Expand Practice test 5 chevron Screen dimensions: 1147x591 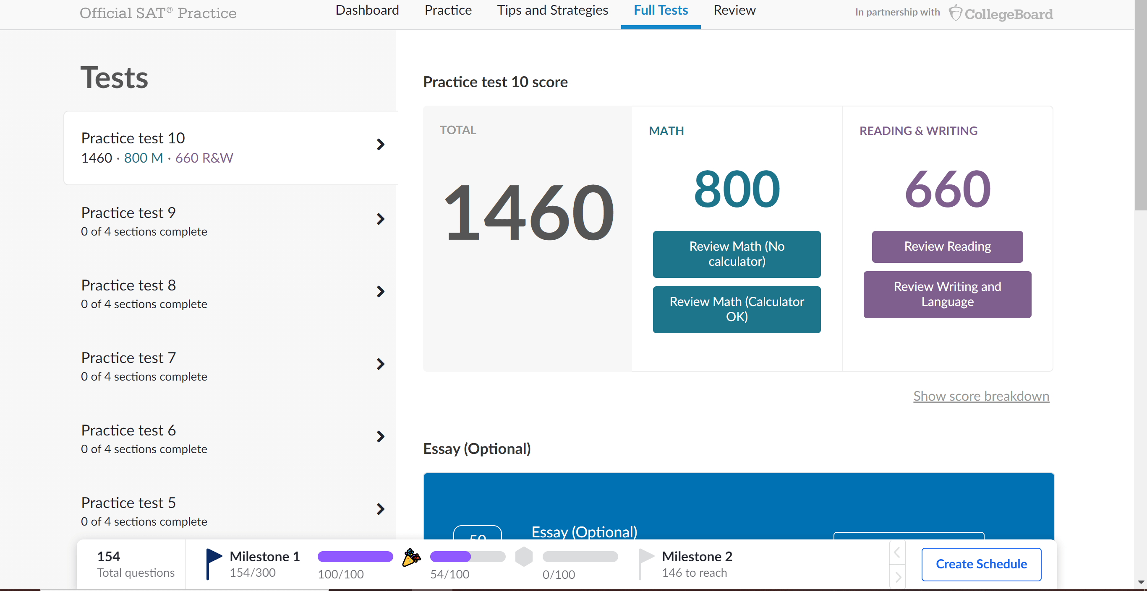coord(380,509)
